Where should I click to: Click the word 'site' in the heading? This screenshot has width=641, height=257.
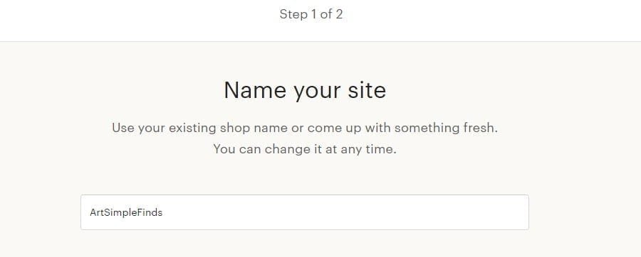367,90
